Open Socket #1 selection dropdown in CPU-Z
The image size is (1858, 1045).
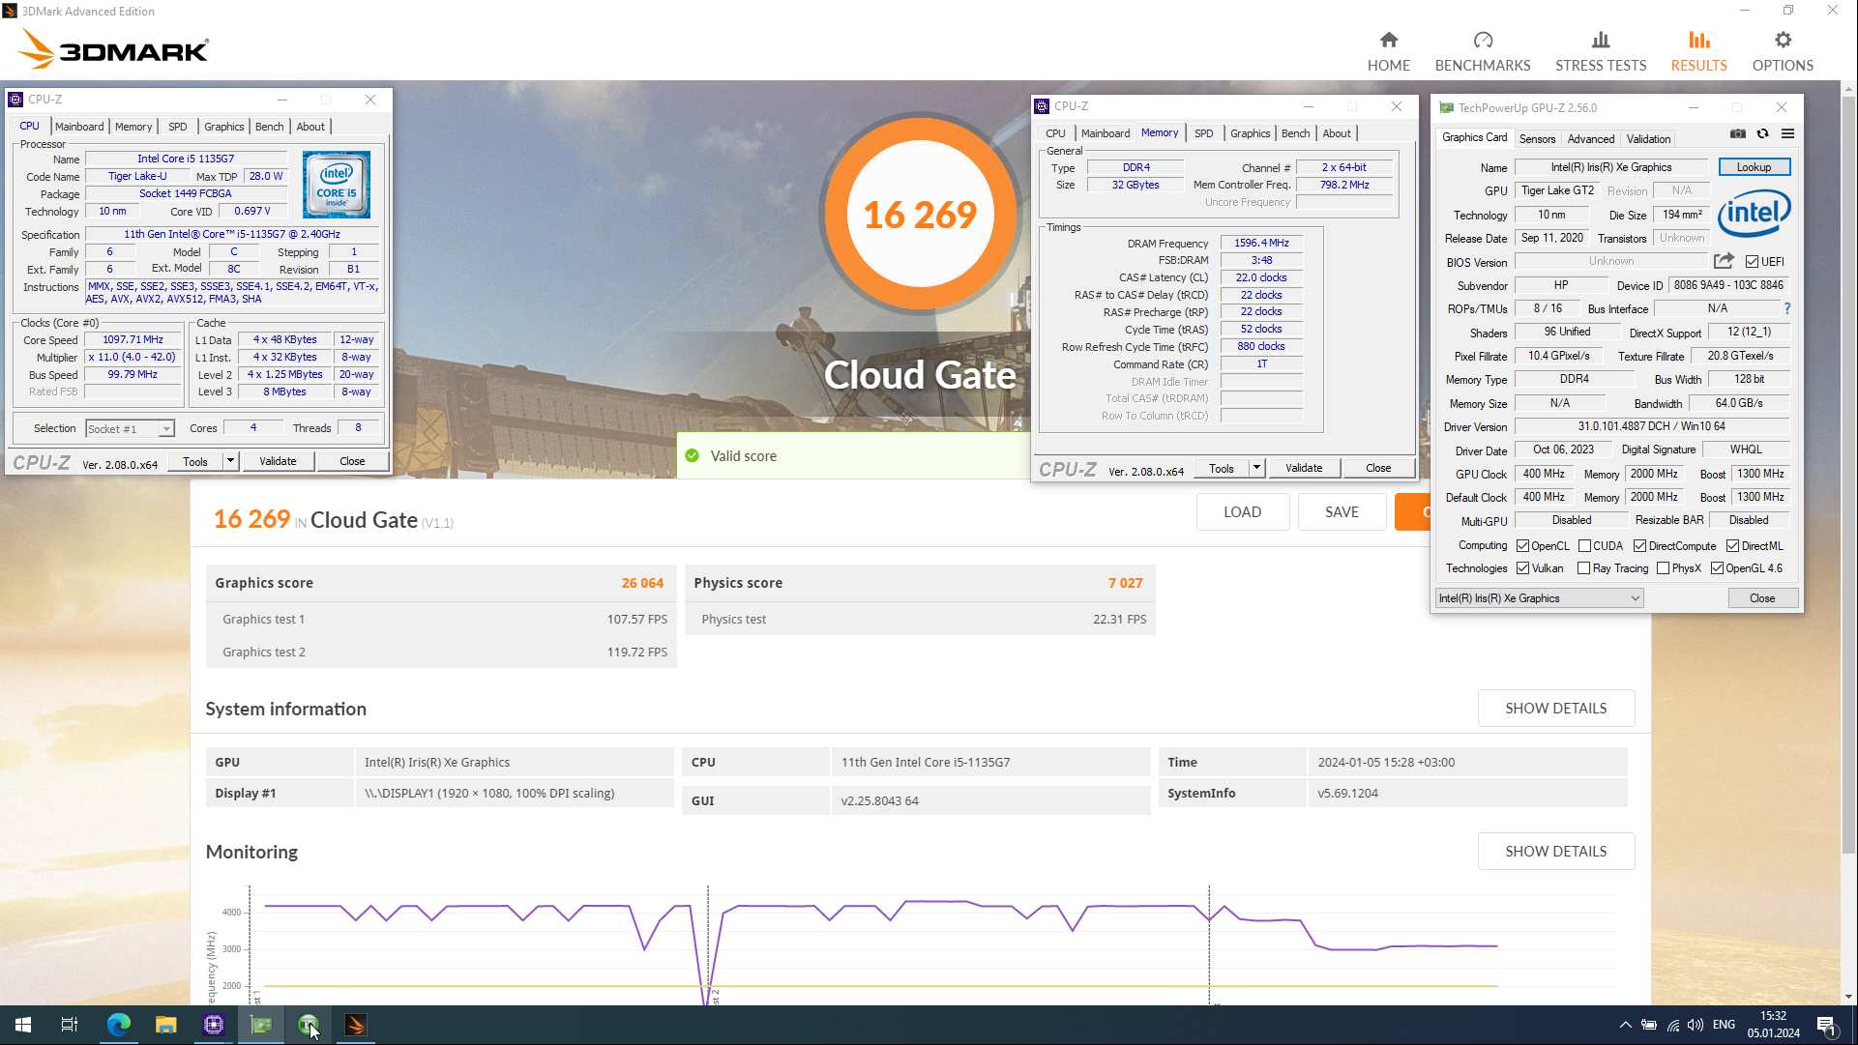[130, 429]
